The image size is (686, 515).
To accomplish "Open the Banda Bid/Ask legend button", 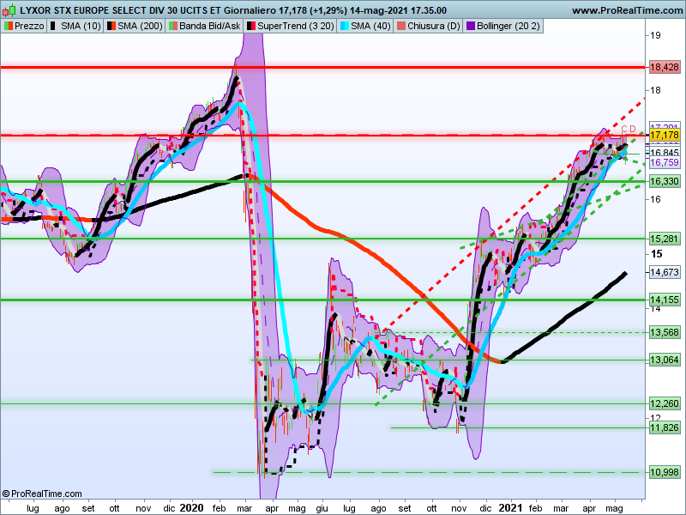I will [x=204, y=27].
